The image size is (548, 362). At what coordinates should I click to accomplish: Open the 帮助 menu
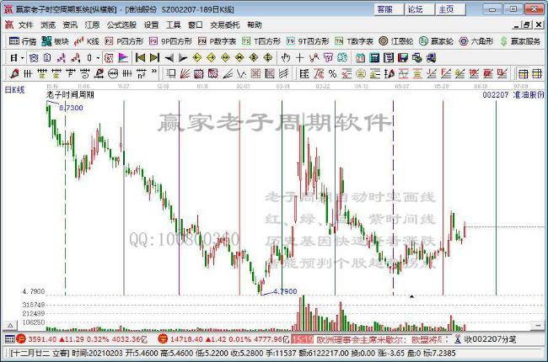tap(255, 24)
